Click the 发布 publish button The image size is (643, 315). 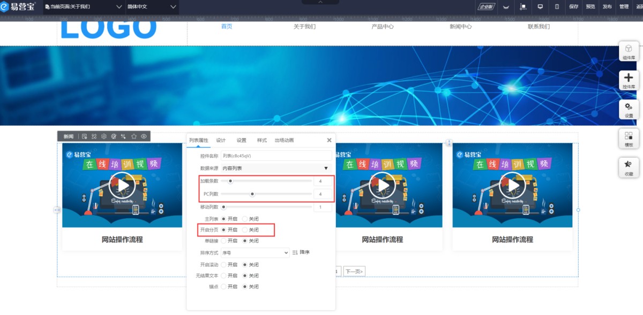[x=607, y=6]
